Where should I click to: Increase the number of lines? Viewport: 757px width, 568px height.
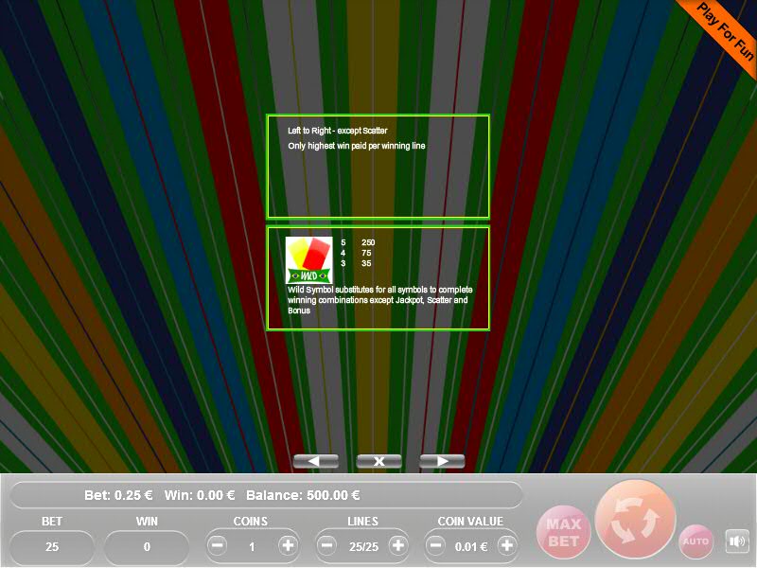click(397, 546)
